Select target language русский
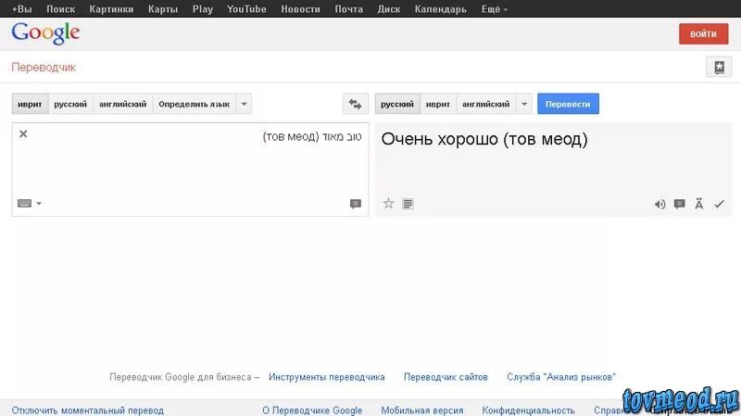The height and width of the screenshot is (416, 741). [x=397, y=104]
